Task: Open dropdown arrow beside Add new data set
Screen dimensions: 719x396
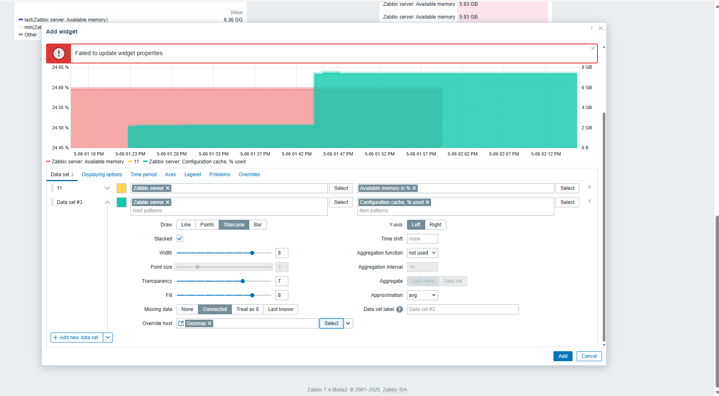Action: click(108, 338)
